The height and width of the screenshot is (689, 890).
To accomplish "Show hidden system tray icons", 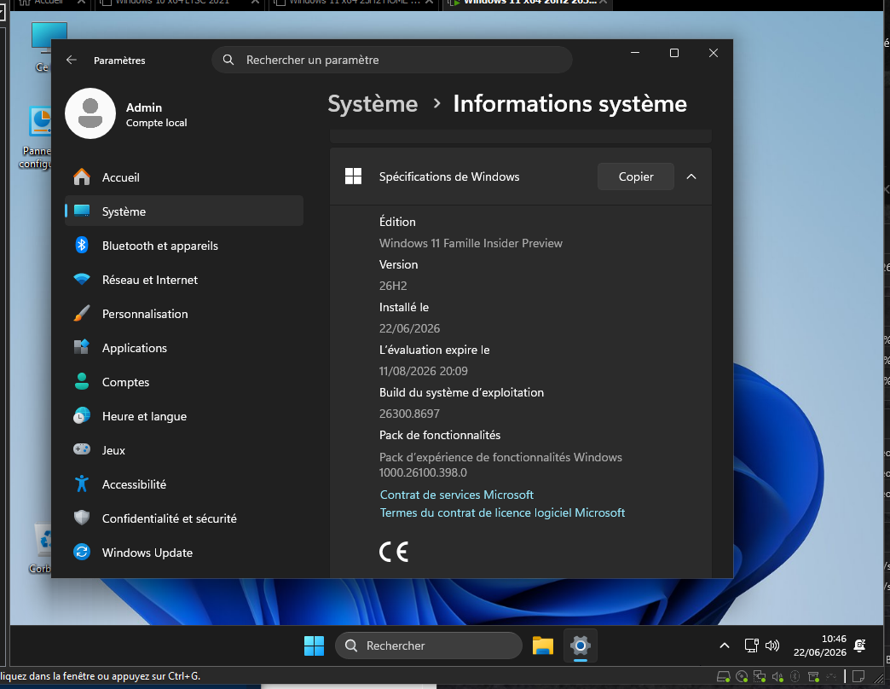I will tap(725, 646).
